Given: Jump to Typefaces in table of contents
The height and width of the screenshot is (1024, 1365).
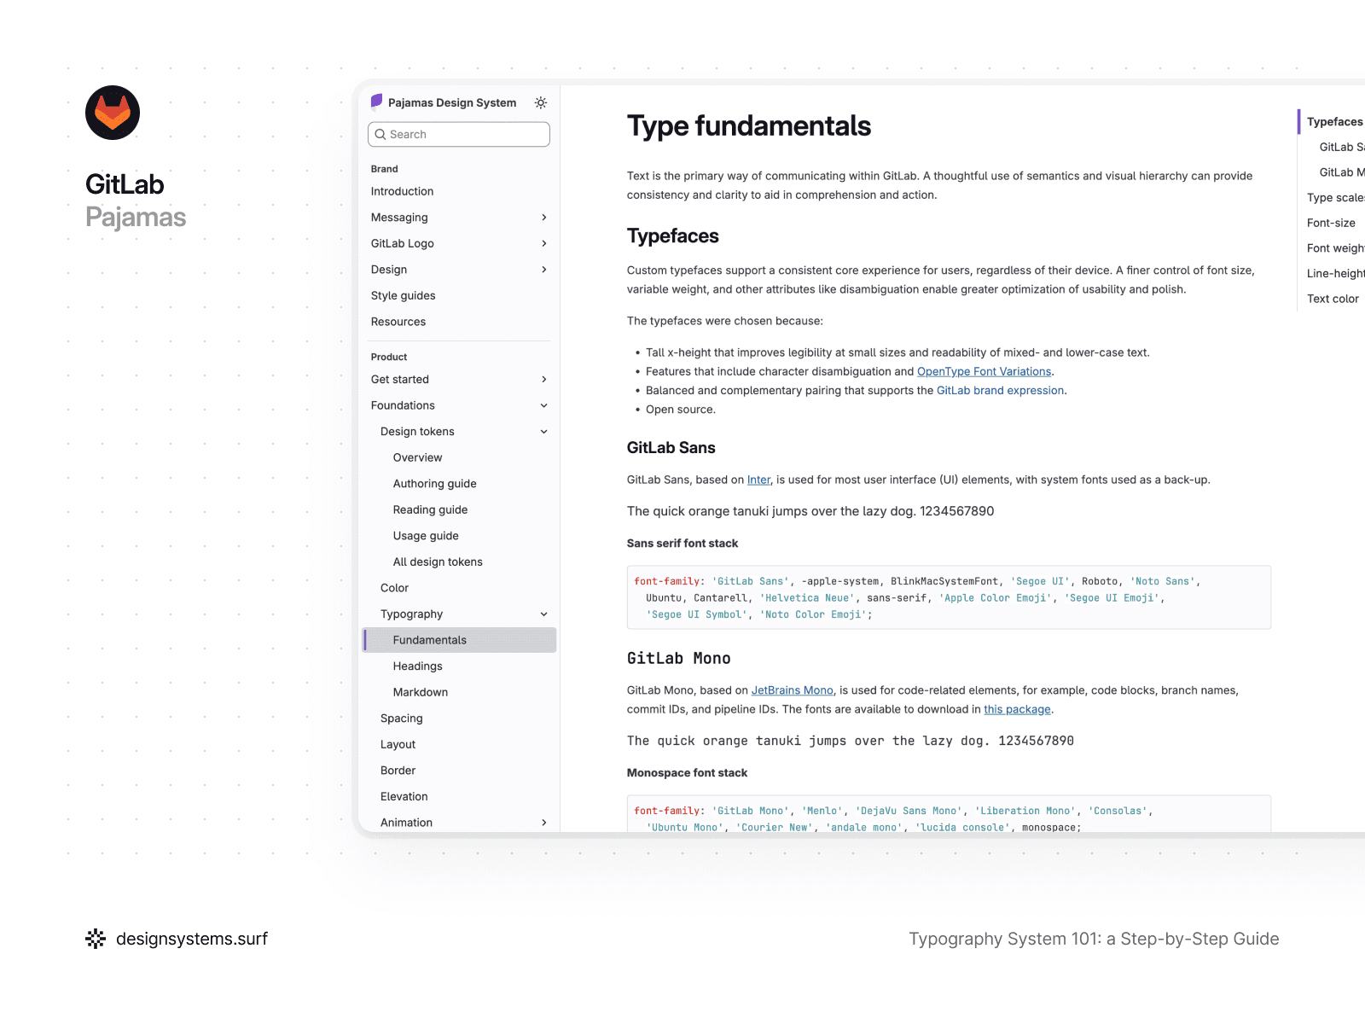Looking at the screenshot, I should point(1334,122).
